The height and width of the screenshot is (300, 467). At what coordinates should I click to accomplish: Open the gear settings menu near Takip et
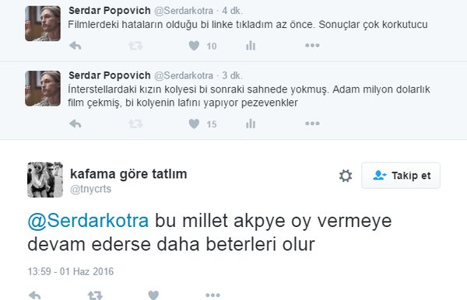click(x=346, y=176)
